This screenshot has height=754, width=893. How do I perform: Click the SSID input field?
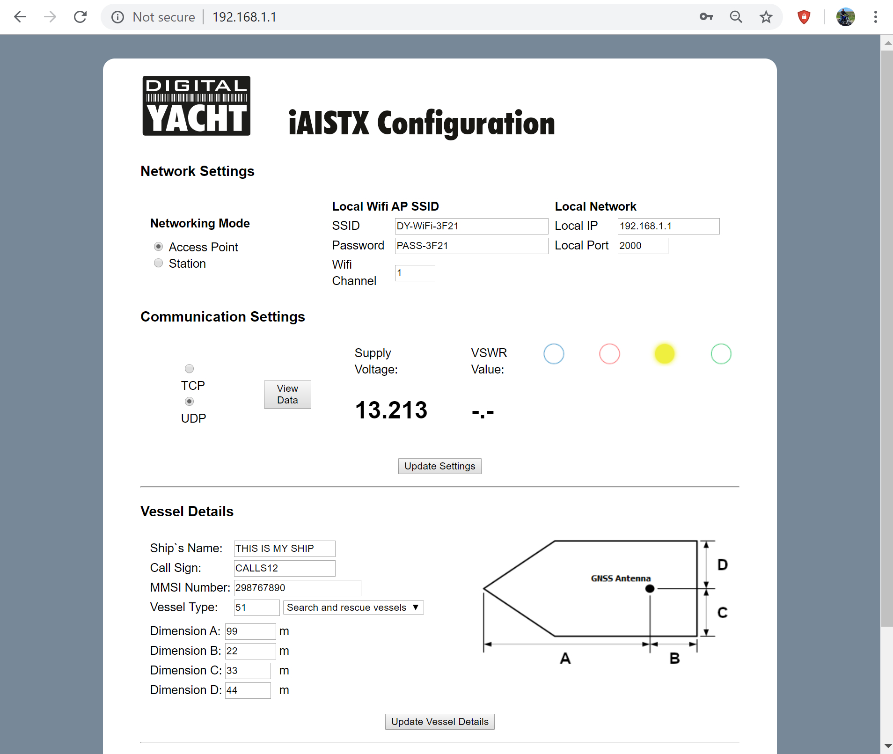tap(471, 226)
